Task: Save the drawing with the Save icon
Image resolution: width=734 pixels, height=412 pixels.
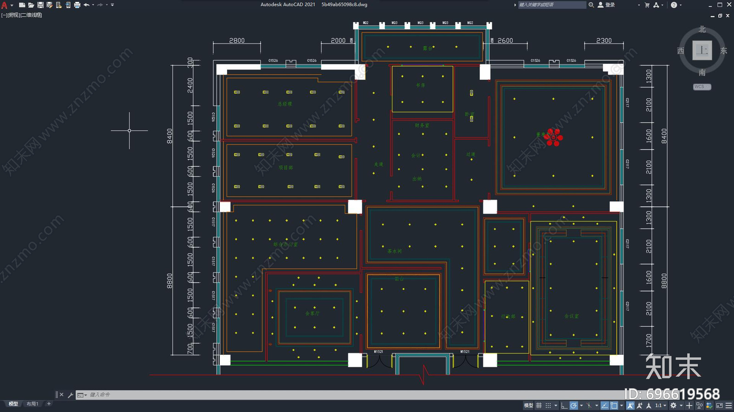Action: click(40, 5)
